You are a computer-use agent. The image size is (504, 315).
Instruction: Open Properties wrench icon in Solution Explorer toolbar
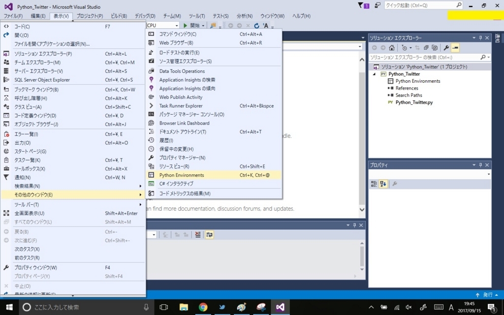(x=446, y=48)
